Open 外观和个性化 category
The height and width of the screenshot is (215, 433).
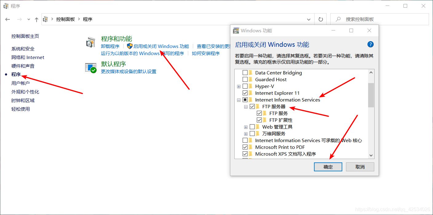(25, 92)
